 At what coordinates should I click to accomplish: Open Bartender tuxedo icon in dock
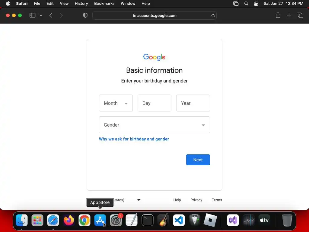[195, 220]
